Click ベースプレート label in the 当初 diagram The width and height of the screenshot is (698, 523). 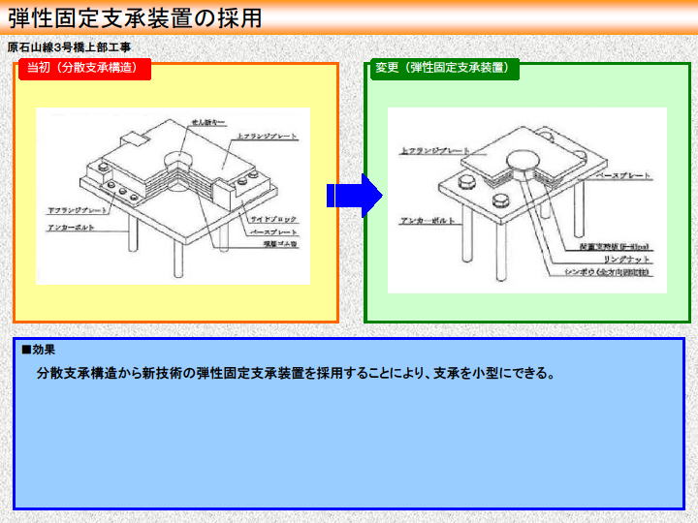273,232
